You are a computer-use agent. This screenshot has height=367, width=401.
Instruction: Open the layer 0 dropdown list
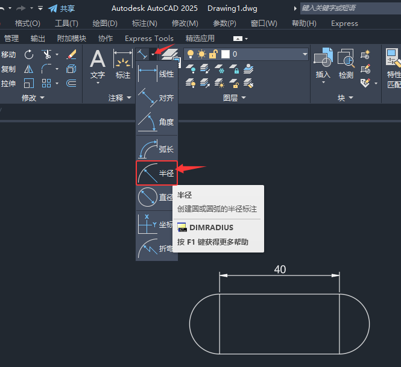pyautogui.click(x=305, y=54)
